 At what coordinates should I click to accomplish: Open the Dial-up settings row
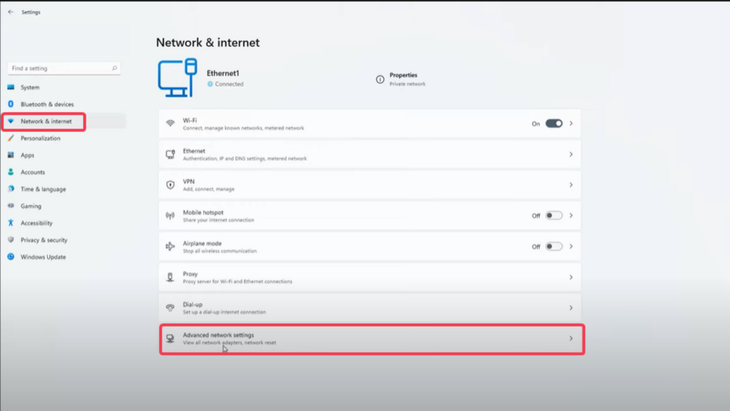(x=370, y=308)
